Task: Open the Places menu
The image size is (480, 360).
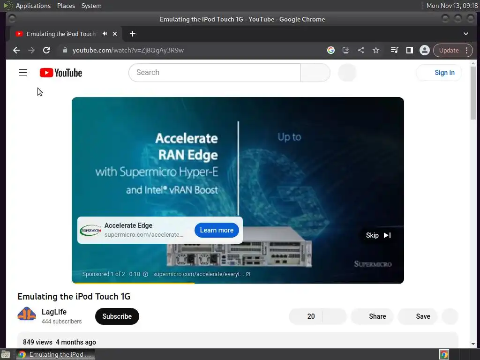Action: point(66,6)
